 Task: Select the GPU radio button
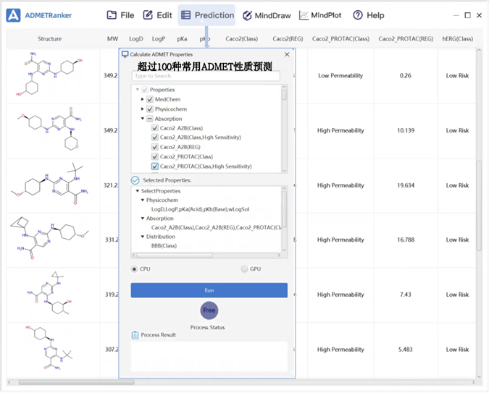(244, 269)
